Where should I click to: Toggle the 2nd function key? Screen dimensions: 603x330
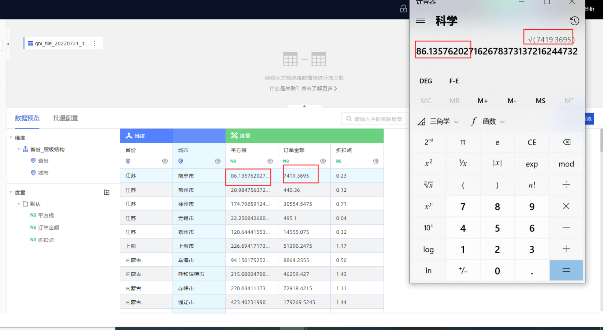tap(428, 142)
